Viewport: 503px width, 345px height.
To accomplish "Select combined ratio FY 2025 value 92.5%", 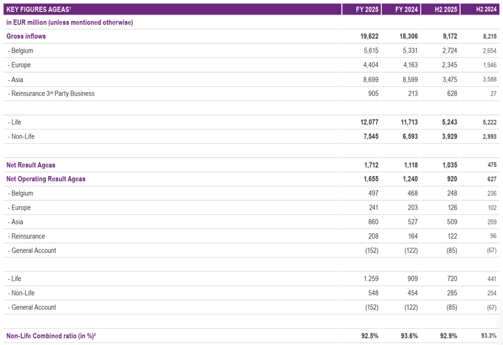I will coord(370,336).
